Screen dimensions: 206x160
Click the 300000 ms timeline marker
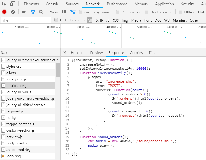point(83,27)
